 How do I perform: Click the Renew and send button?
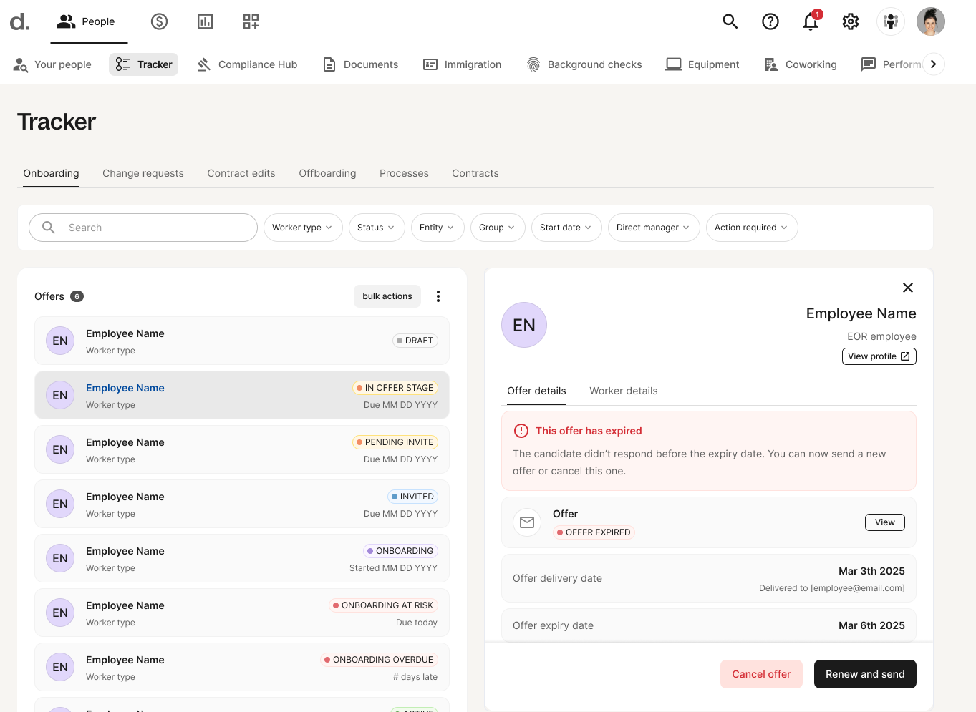pyautogui.click(x=864, y=674)
